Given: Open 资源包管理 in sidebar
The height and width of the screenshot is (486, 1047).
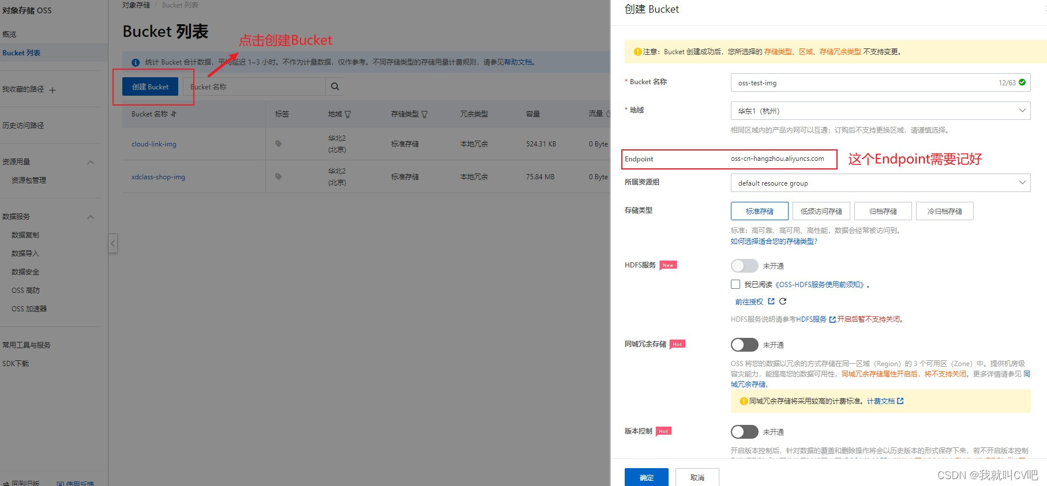Looking at the screenshot, I should coord(29,180).
